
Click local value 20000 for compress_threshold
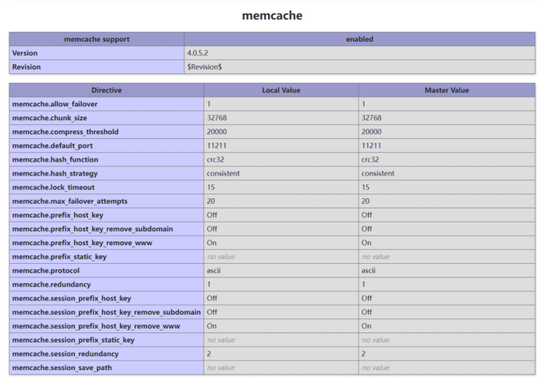point(216,132)
